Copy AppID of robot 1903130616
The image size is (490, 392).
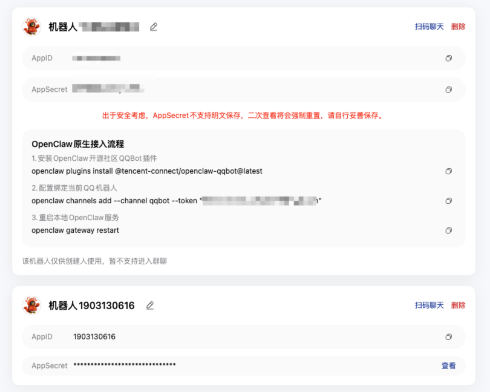tap(448, 337)
